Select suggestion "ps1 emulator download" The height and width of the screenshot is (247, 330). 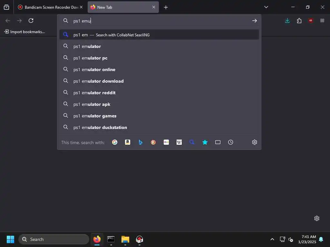click(159, 81)
